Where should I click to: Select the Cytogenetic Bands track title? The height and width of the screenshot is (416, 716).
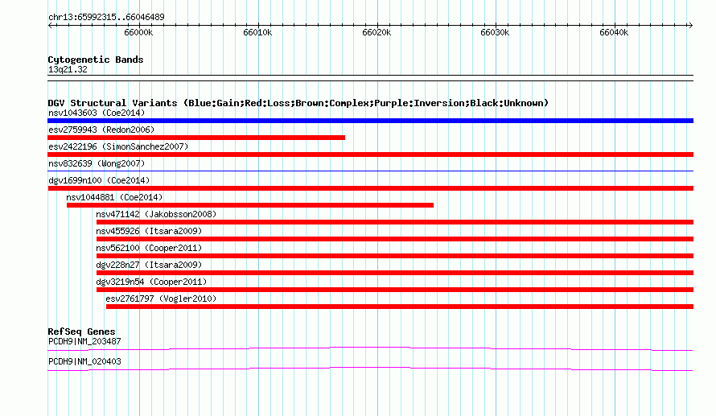96,60
